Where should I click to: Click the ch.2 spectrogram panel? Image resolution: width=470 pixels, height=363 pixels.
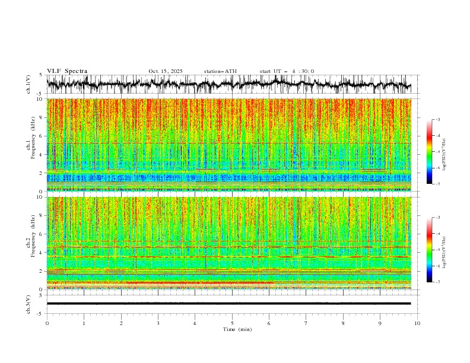click(x=228, y=243)
